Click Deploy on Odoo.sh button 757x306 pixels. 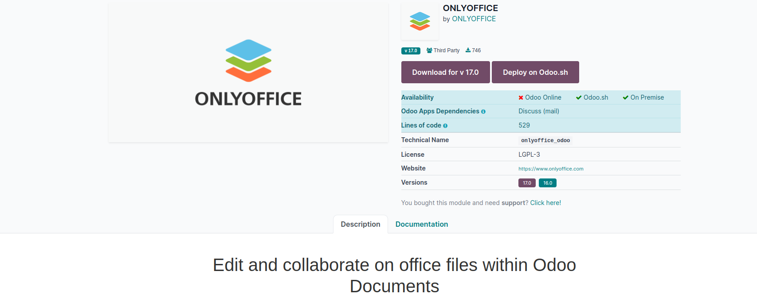click(535, 72)
